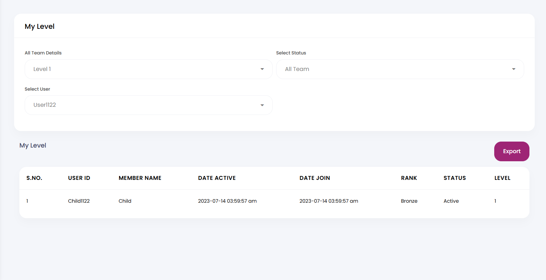Click the caret arrow in the User1122 field
The height and width of the screenshot is (280, 546).
click(262, 105)
